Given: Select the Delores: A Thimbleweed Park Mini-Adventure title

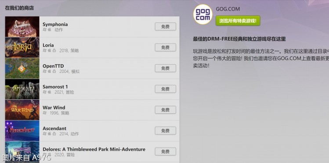Looking at the screenshot, I should click(x=94, y=149).
